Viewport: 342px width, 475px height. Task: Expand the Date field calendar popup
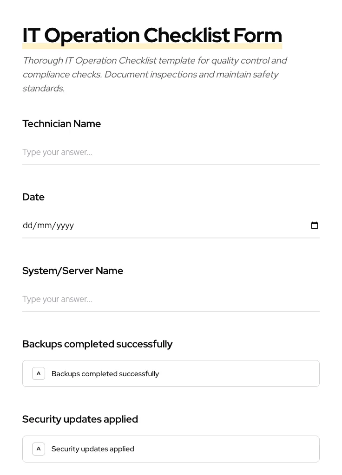315,225
